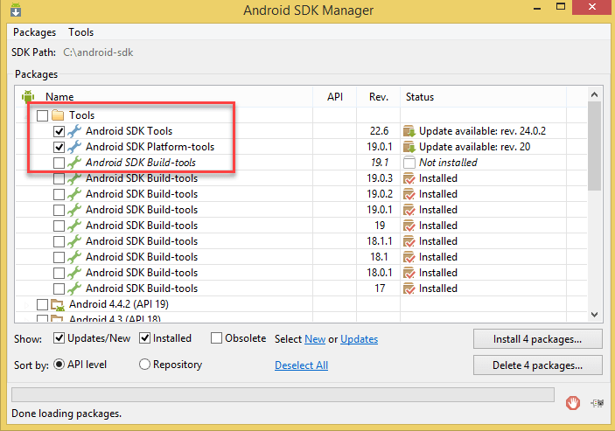
Task: Click the red stop hand icon
Action: tap(573, 402)
